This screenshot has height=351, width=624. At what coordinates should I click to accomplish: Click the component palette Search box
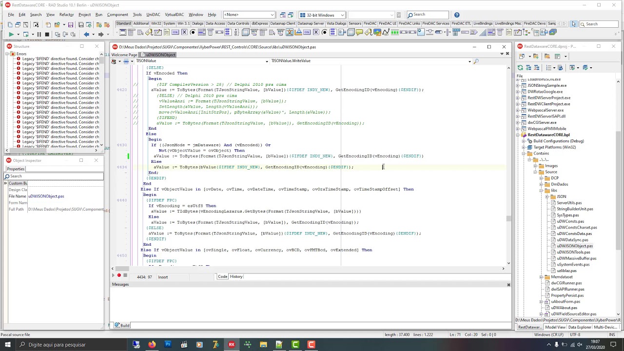(x=599, y=24)
